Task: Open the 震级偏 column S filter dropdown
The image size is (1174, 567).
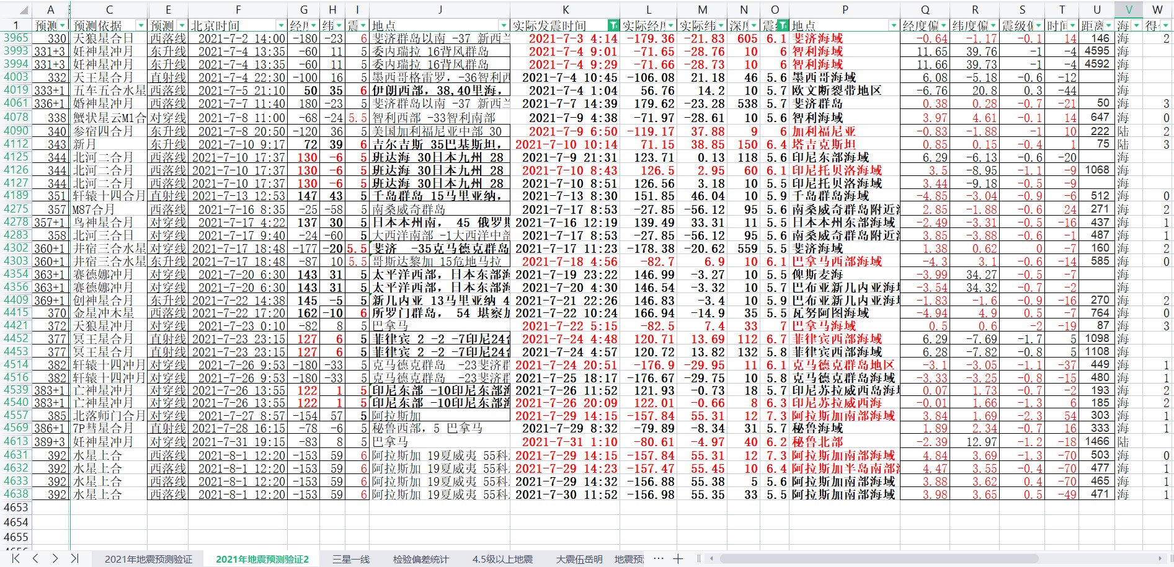Action: pos(1039,25)
